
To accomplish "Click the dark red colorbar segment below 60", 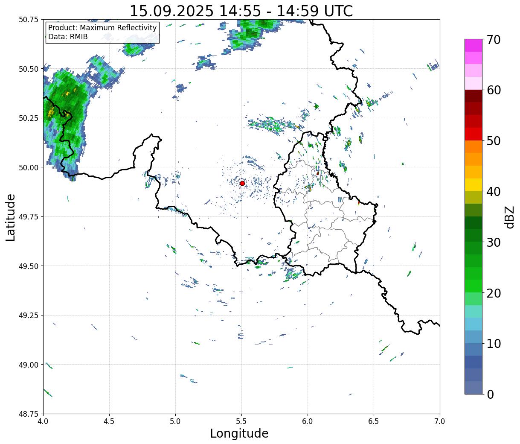I will (x=474, y=96).
